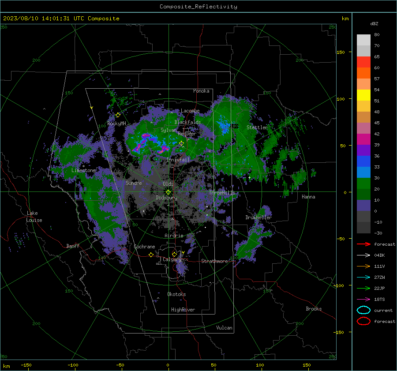The height and width of the screenshot is (371, 397).
Task: Click the Sylvan label on map
Action: [x=169, y=130]
